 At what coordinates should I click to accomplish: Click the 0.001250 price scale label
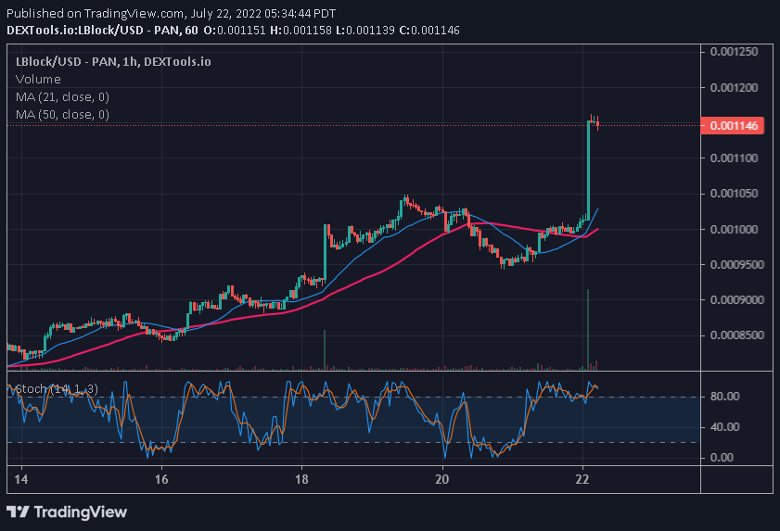(735, 52)
